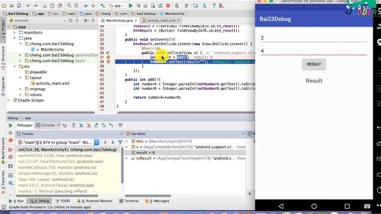Select the result = 6 variable row
Image resolution: width=381 pixels, height=214 pixels.
(185, 153)
